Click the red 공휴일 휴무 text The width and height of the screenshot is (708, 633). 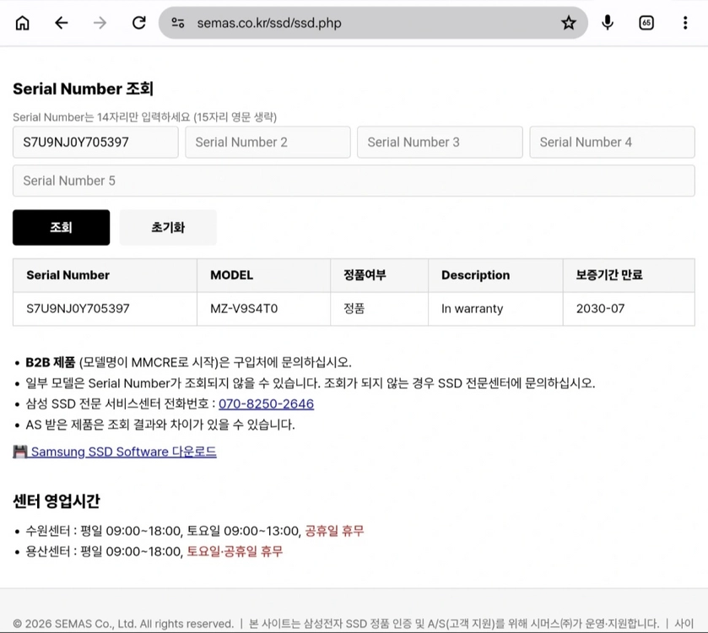(x=334, y=531)
